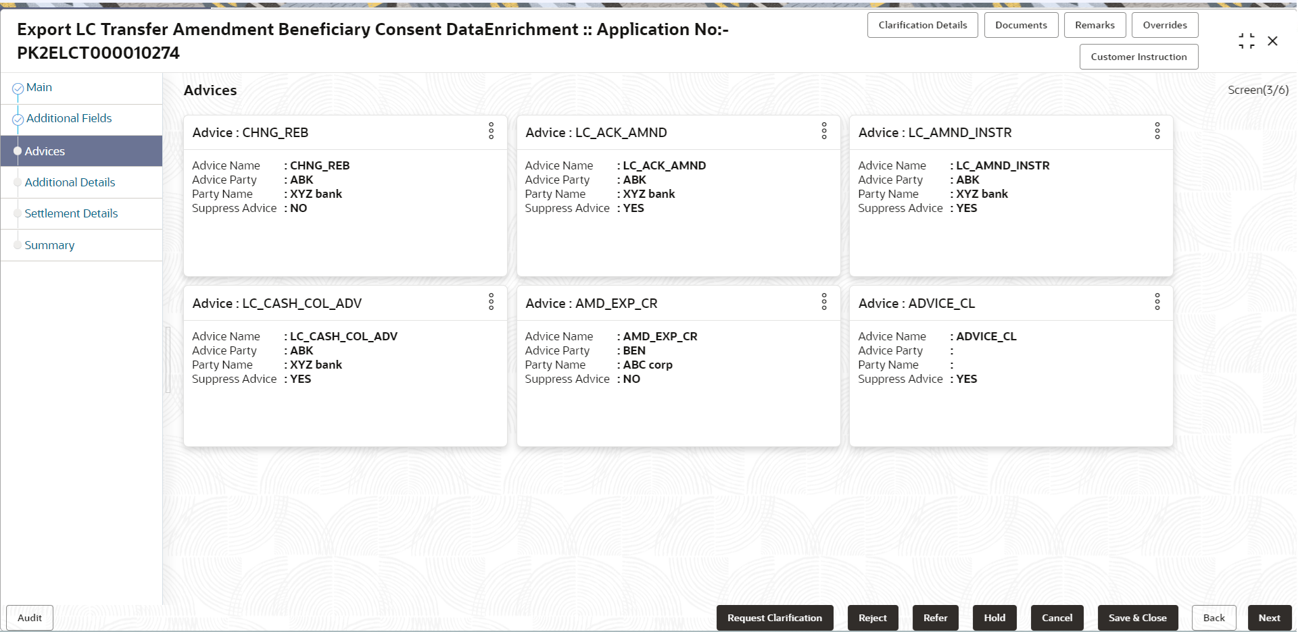Click the Cancel button

point(1057,618)
